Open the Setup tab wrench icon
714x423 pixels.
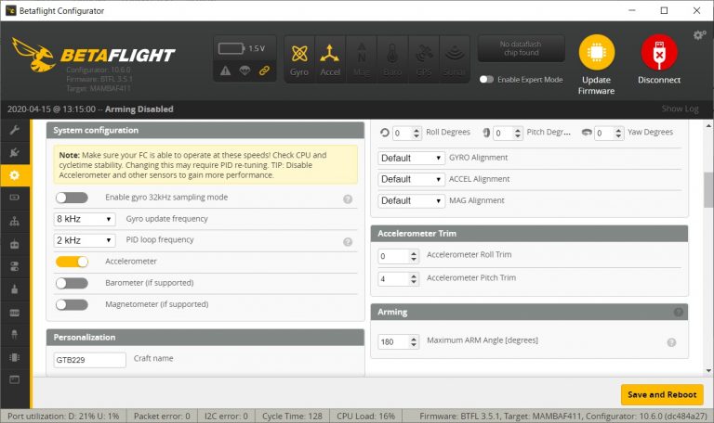tap(15, 131)
